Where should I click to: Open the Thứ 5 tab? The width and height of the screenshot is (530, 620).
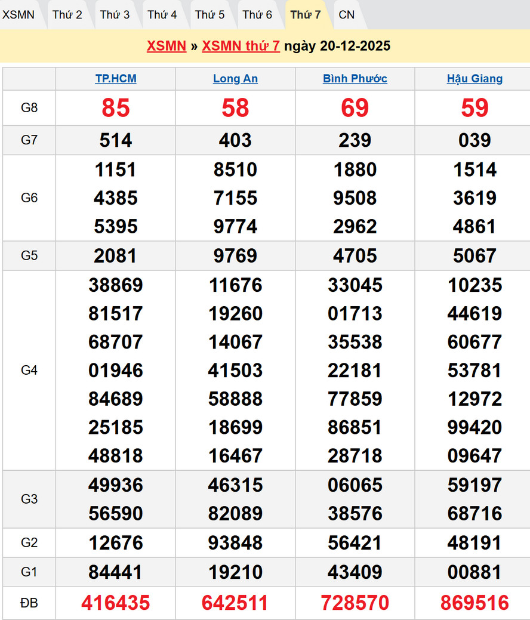pyautogui.click(x=210, y=15)
